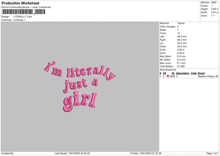The height and width of the screenshot is (156, 220).
Task: Click the 'Code' column header
Action: point(194,73)
